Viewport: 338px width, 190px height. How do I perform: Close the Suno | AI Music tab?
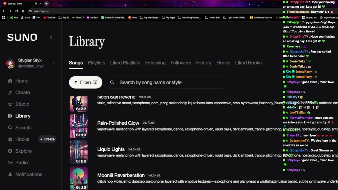coord(40,3)
